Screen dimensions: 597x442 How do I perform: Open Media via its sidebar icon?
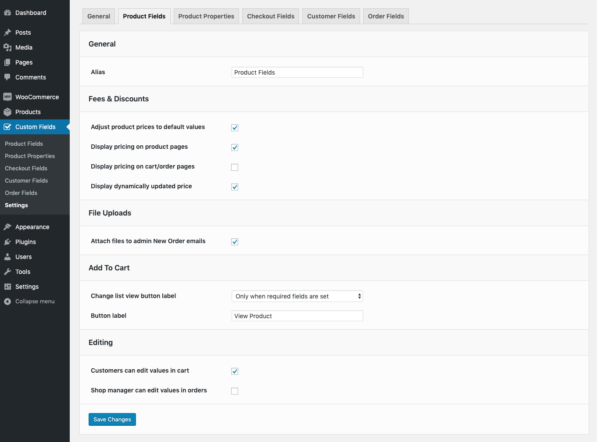[7, 47]
